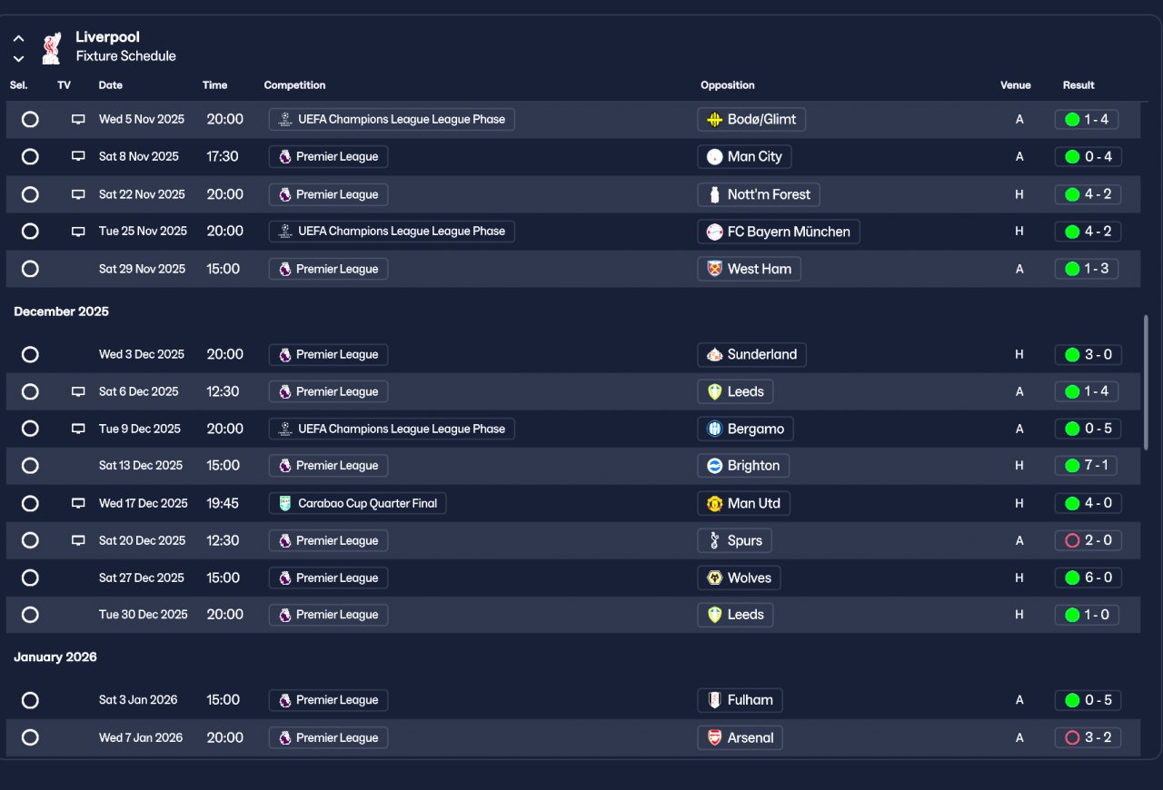Click the TV icon for Man City match
Screen dimensions: 1163x790
(x=78, y=156)
